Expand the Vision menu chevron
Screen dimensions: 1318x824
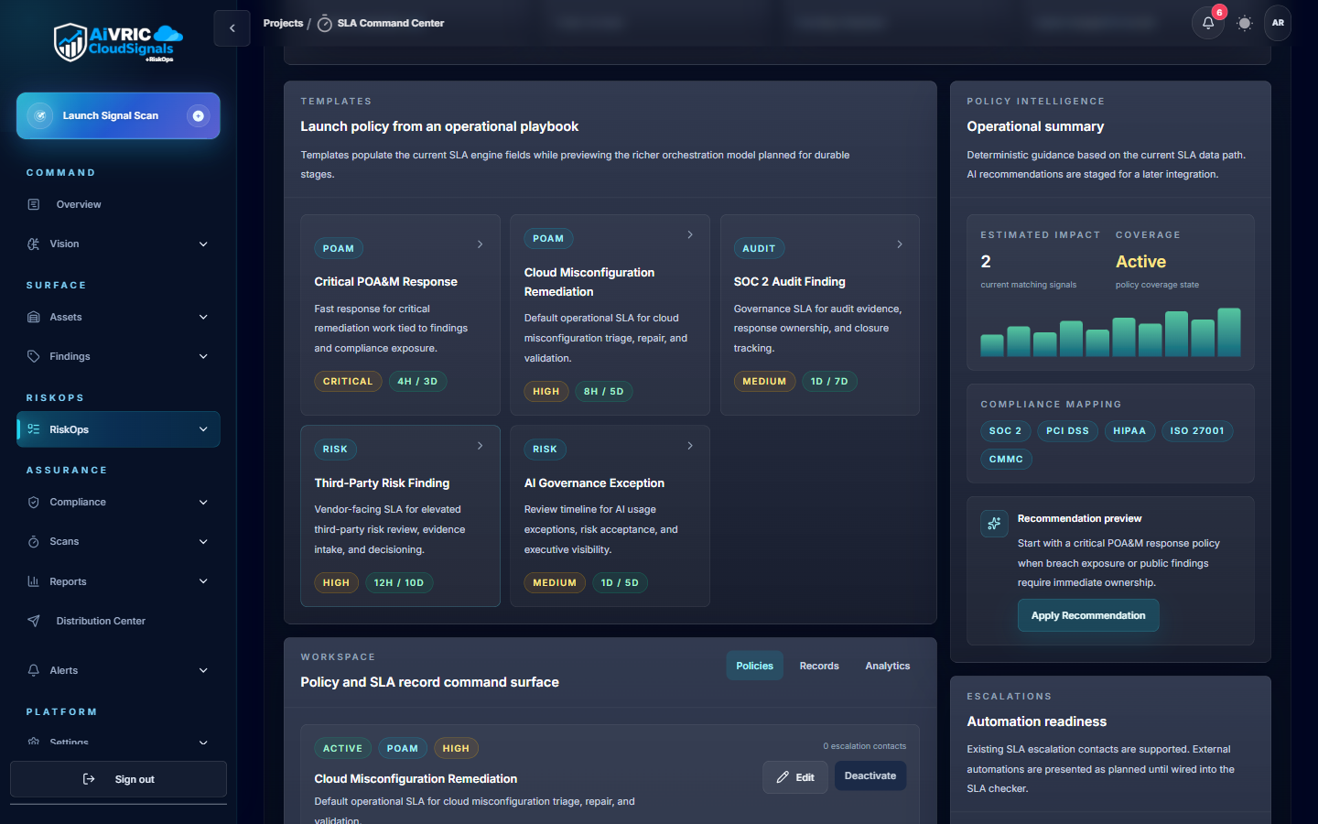(203, 244)
